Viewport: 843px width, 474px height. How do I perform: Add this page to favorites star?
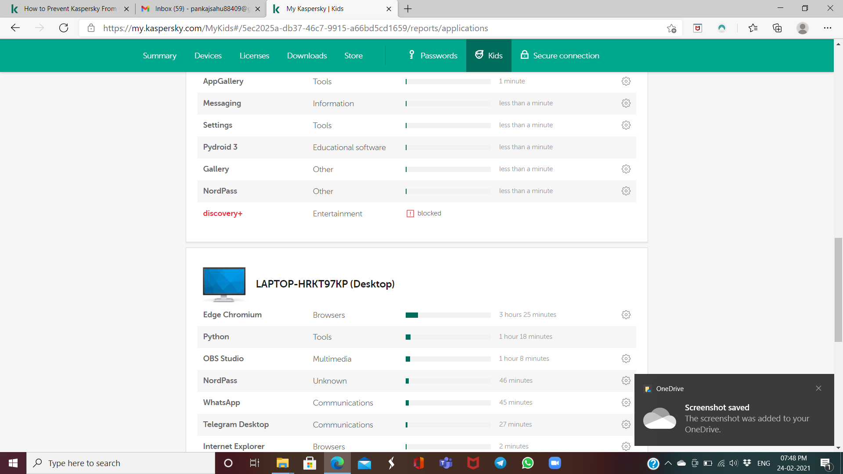pyautogui.click(x=671, y=28)
